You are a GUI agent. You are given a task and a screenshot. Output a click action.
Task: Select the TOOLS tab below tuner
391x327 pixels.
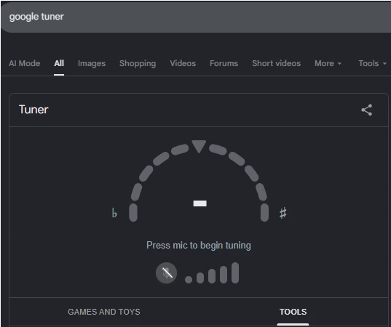tap(293, 312)
